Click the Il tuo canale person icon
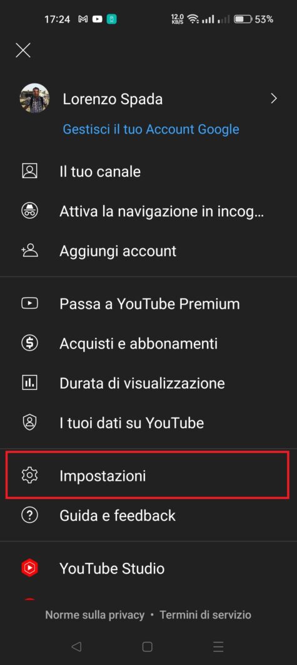Viewport: 297px width, 665px height. point(29,171)
